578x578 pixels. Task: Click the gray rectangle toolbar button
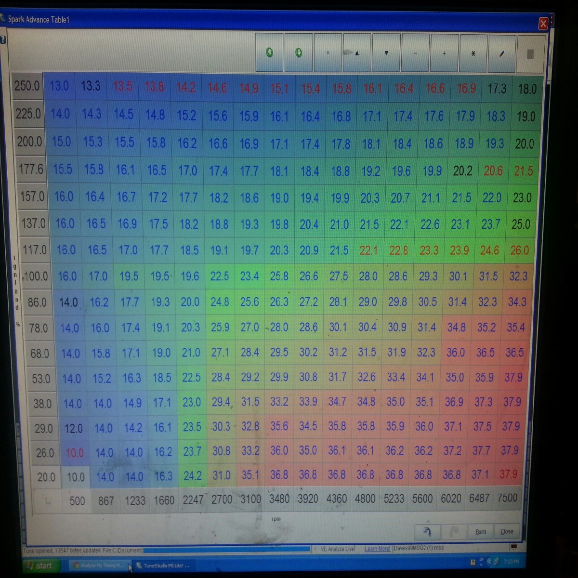coord(530,54)
